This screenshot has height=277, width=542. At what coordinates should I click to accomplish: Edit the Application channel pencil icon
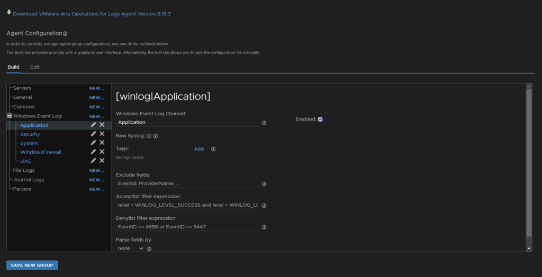click(x=93, y=125)
